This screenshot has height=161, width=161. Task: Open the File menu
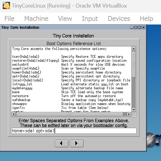pyautogui.click(x=9, y=18)
